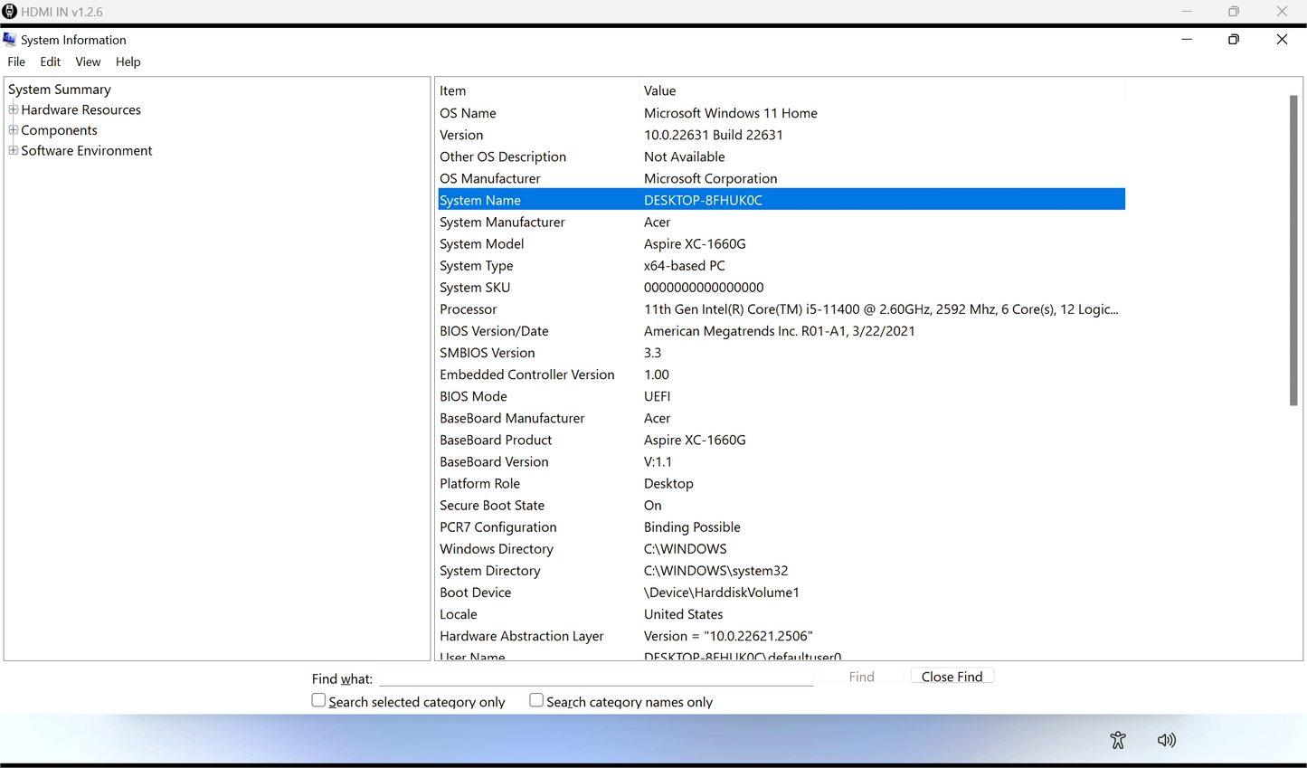Select the BIOS Mode row
Image resolution: width=1307 pixels, height=768 pixels.
781,396
